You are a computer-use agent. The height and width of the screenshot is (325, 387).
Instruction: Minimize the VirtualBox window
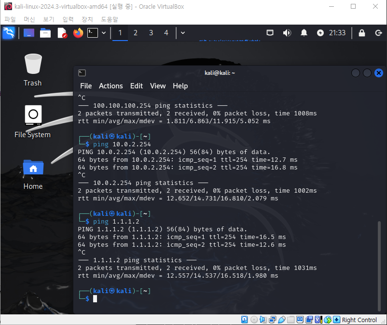(x=332, y=6)
